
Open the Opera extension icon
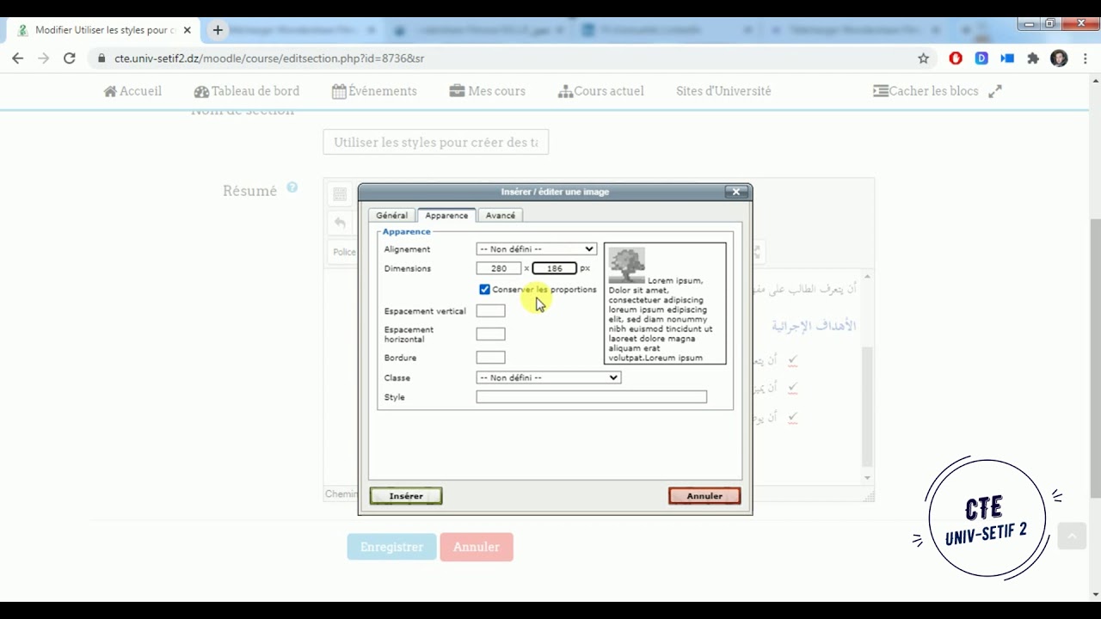tap(956, 58)
